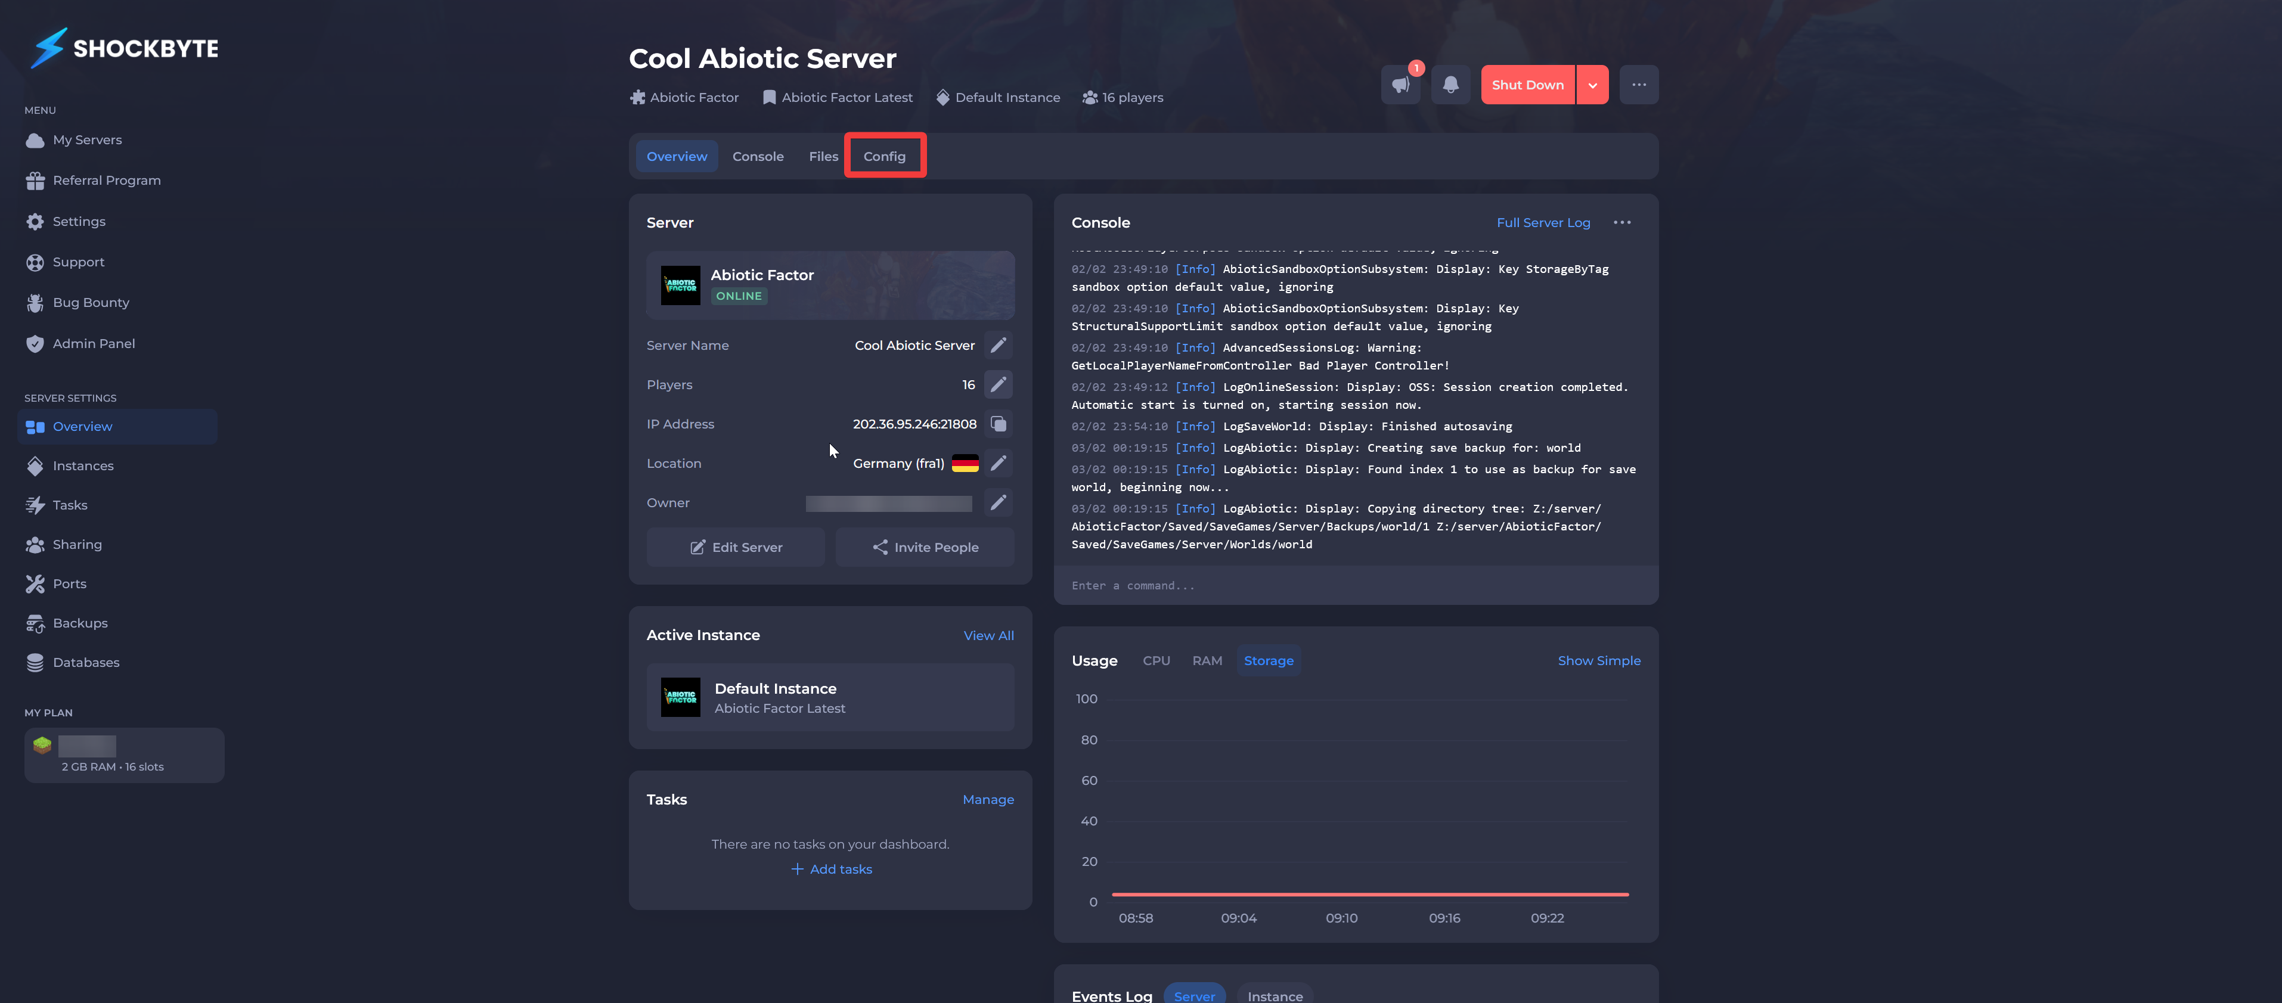
Task: Select the RAM usage tab
Action: pos(1207,660)
